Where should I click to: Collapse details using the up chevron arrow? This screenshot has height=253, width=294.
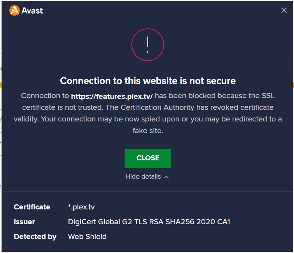pos(166,177)
